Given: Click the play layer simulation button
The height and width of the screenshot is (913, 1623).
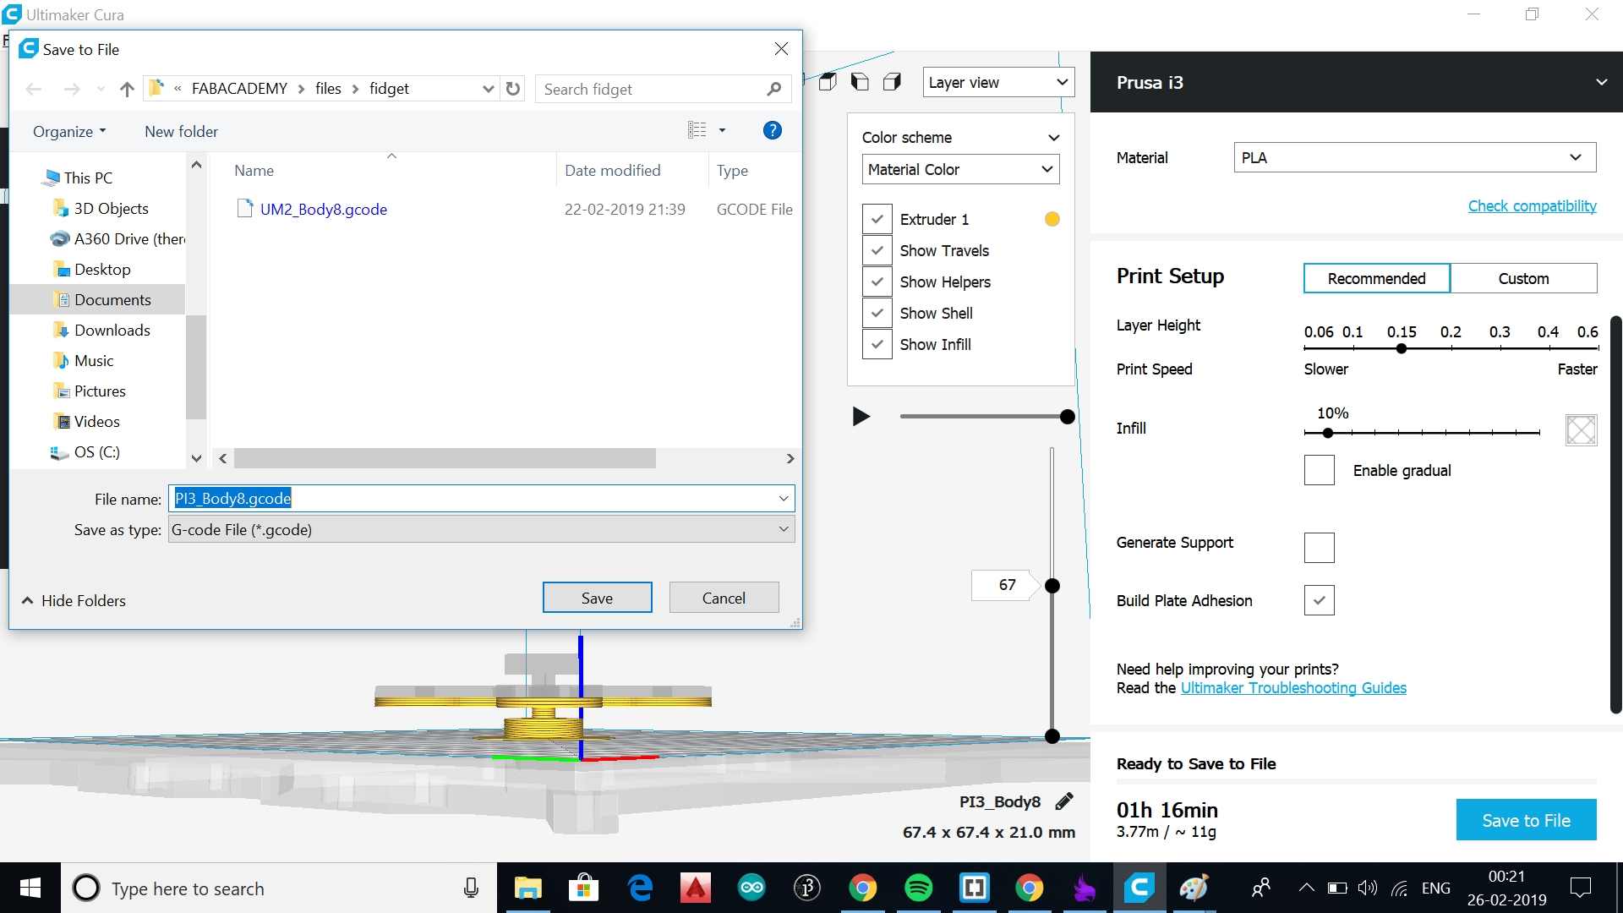Looking at the screenshot, I should 861,416.
